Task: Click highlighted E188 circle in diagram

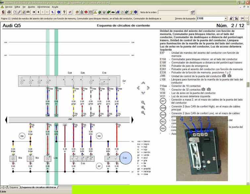Action: click(125, 158)
